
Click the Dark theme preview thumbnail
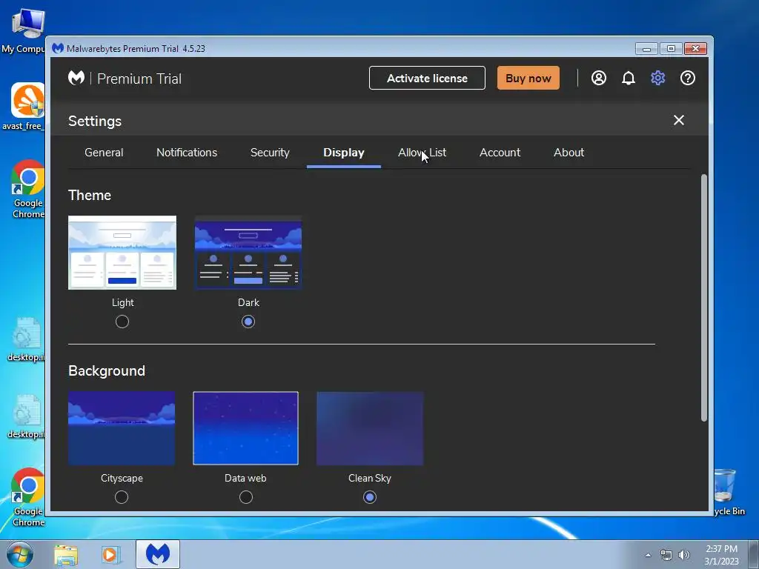tap(248, 253)
